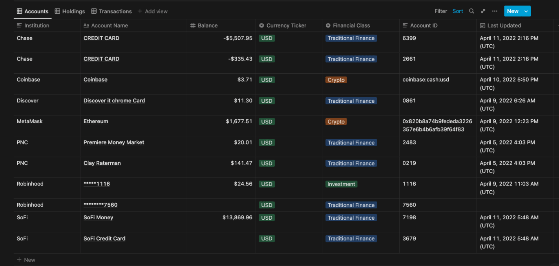The image size is (559, 266).
Task: Click the empty Last Updated cell for 7560
Action: pos(515,205)
